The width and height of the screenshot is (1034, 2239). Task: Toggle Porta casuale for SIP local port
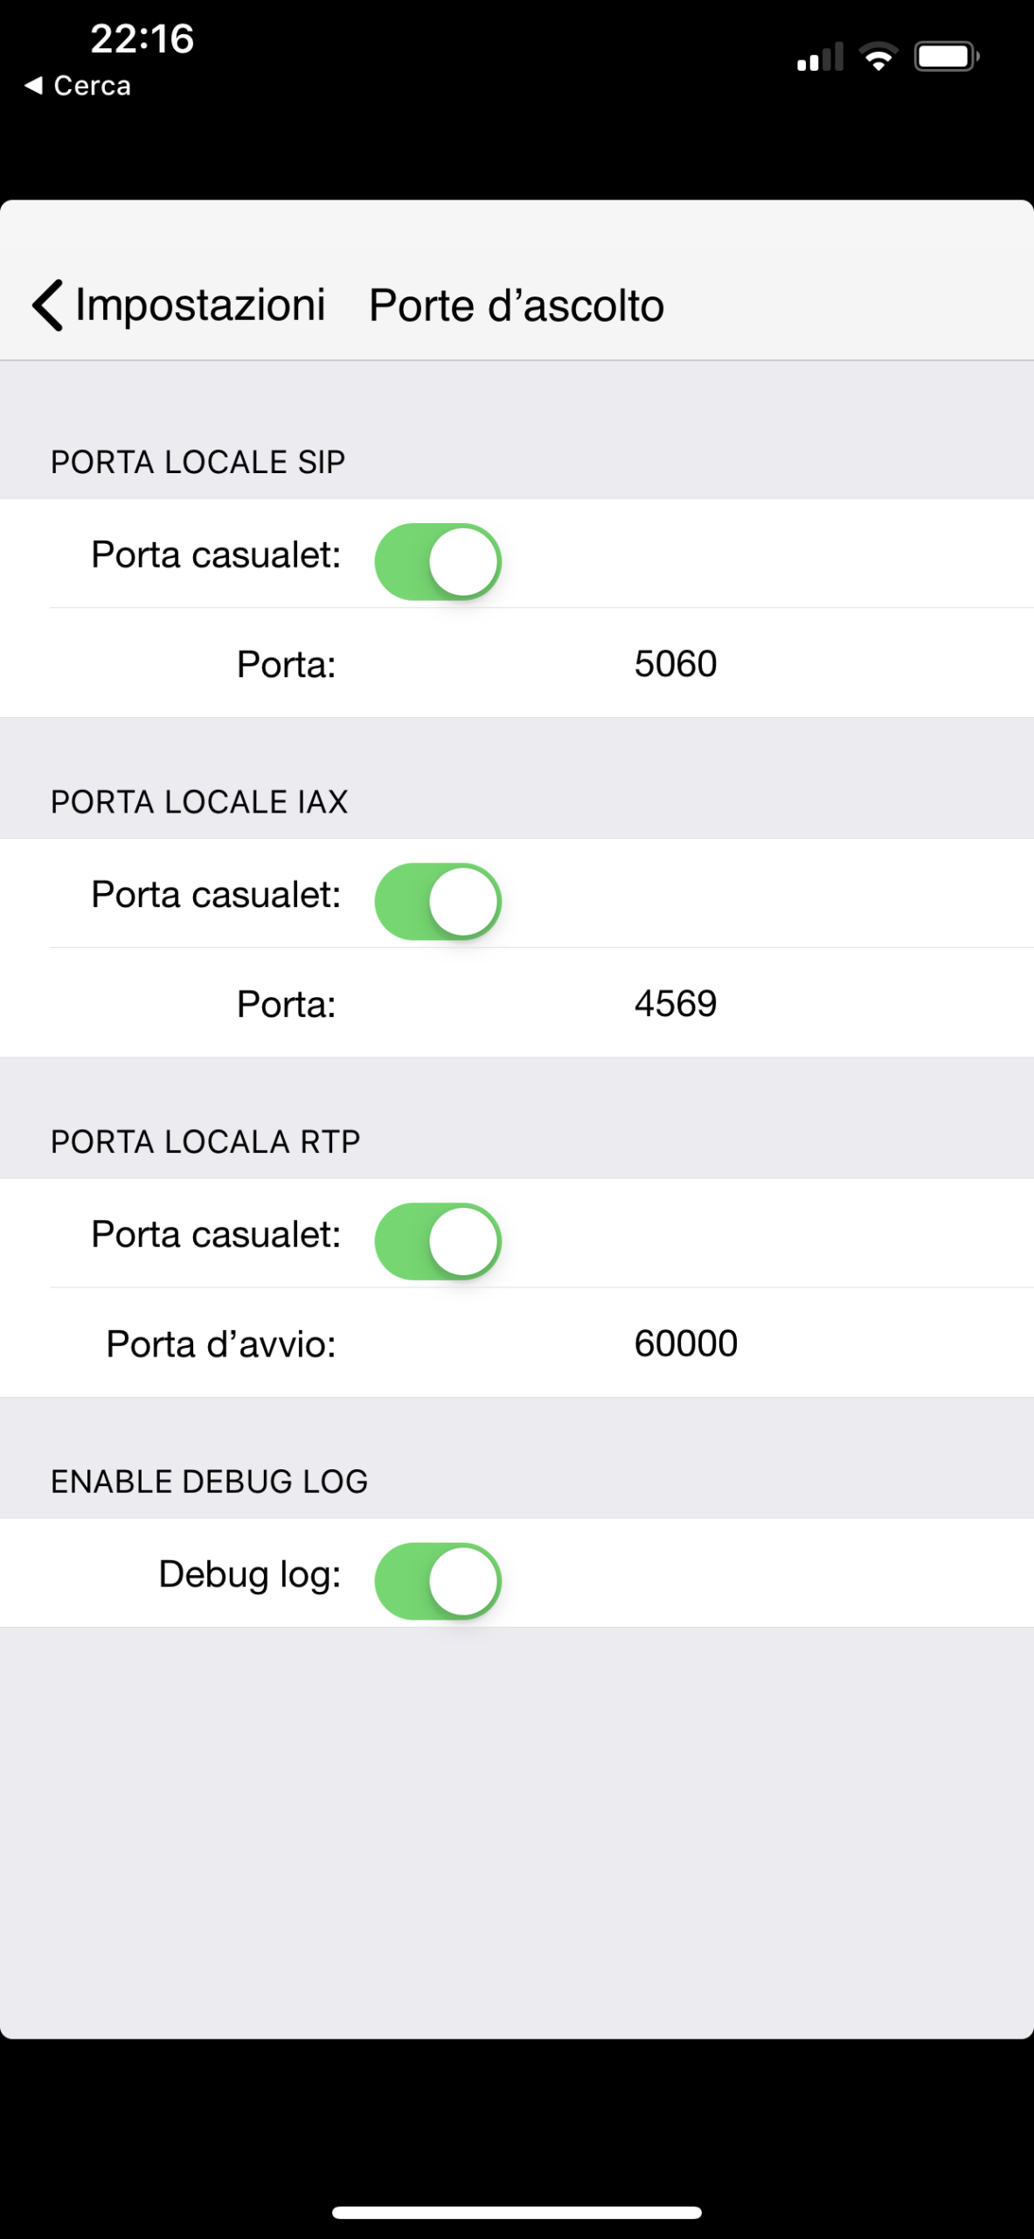(438, 561)
